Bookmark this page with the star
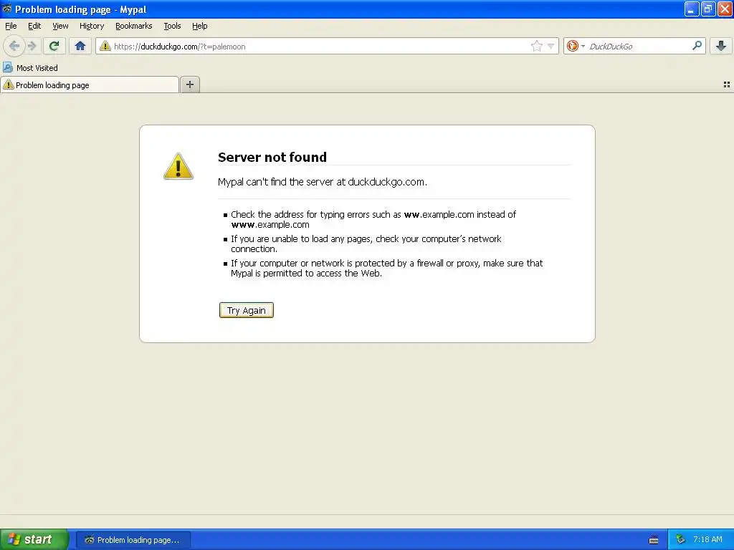734x550 pixels. (x=536, y=46)
